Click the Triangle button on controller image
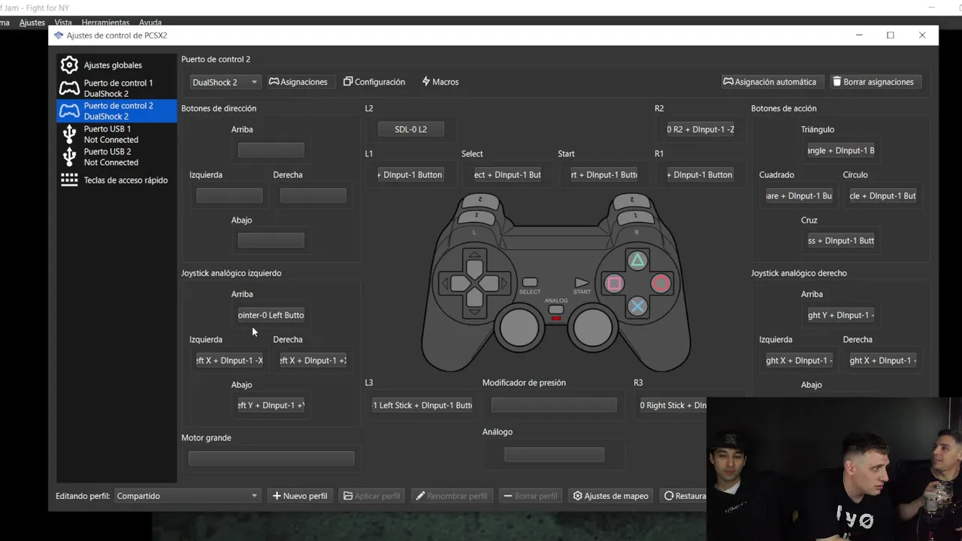The image size is (962, 541). [x=637, y=261]
